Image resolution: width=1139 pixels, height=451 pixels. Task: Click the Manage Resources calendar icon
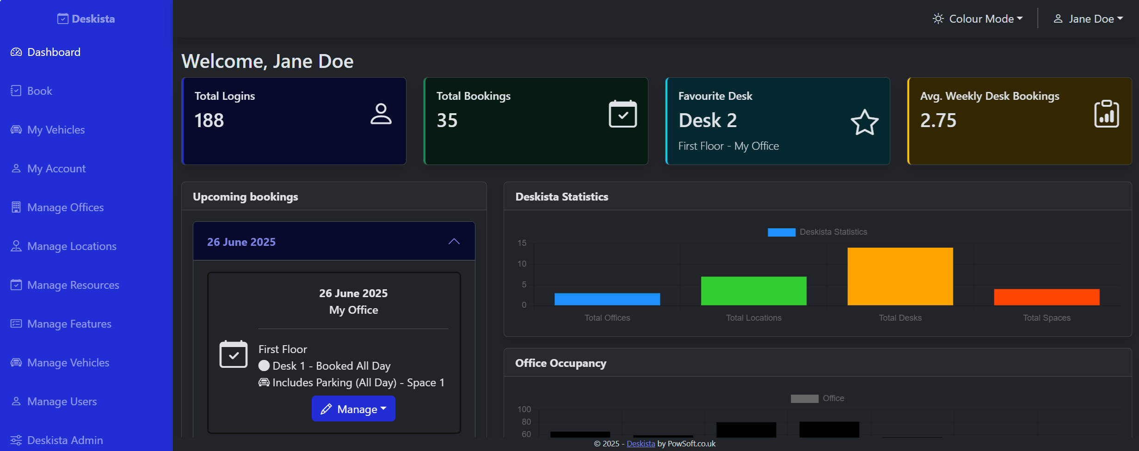(x=16, y=285)
